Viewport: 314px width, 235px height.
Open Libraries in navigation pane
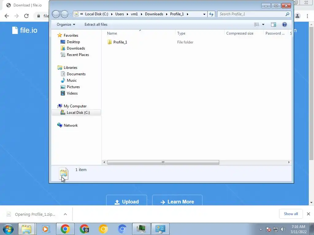tap(67, 68)
